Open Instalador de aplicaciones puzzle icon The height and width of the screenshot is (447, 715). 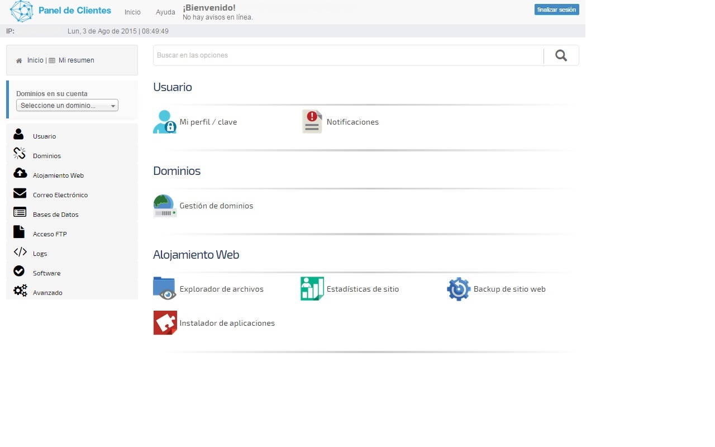165,323
